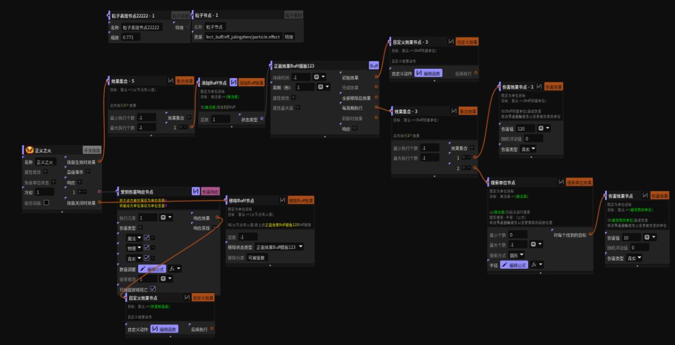Open 伤害类型 dropdown in 伤害效果节点 - 1
This screenshot has height=345, width=675.
pos(527,149)
